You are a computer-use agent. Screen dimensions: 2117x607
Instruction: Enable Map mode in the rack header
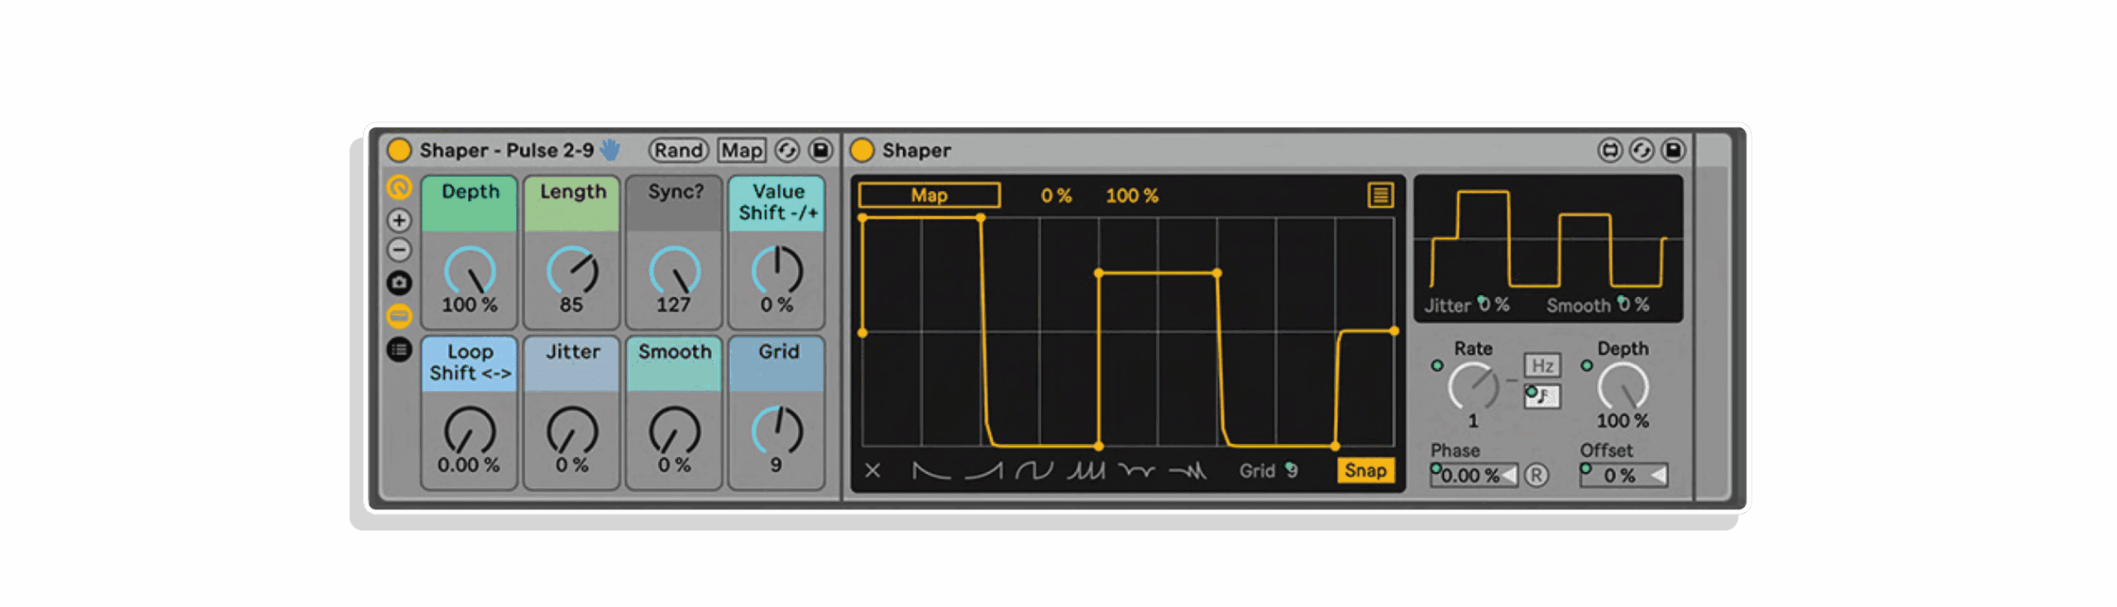pyautogui.click(x=741, y=150)
